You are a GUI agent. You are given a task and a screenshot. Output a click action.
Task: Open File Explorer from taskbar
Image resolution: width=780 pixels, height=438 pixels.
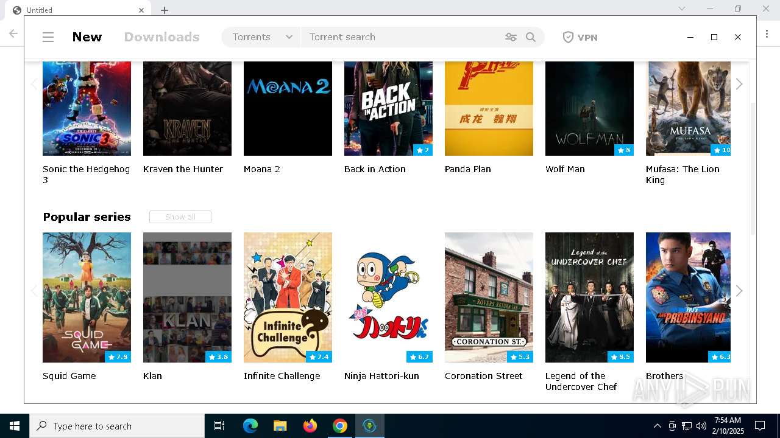point(280,426)
